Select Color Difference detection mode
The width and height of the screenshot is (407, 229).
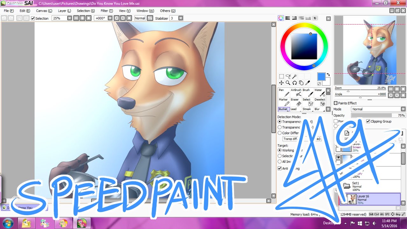280,133
